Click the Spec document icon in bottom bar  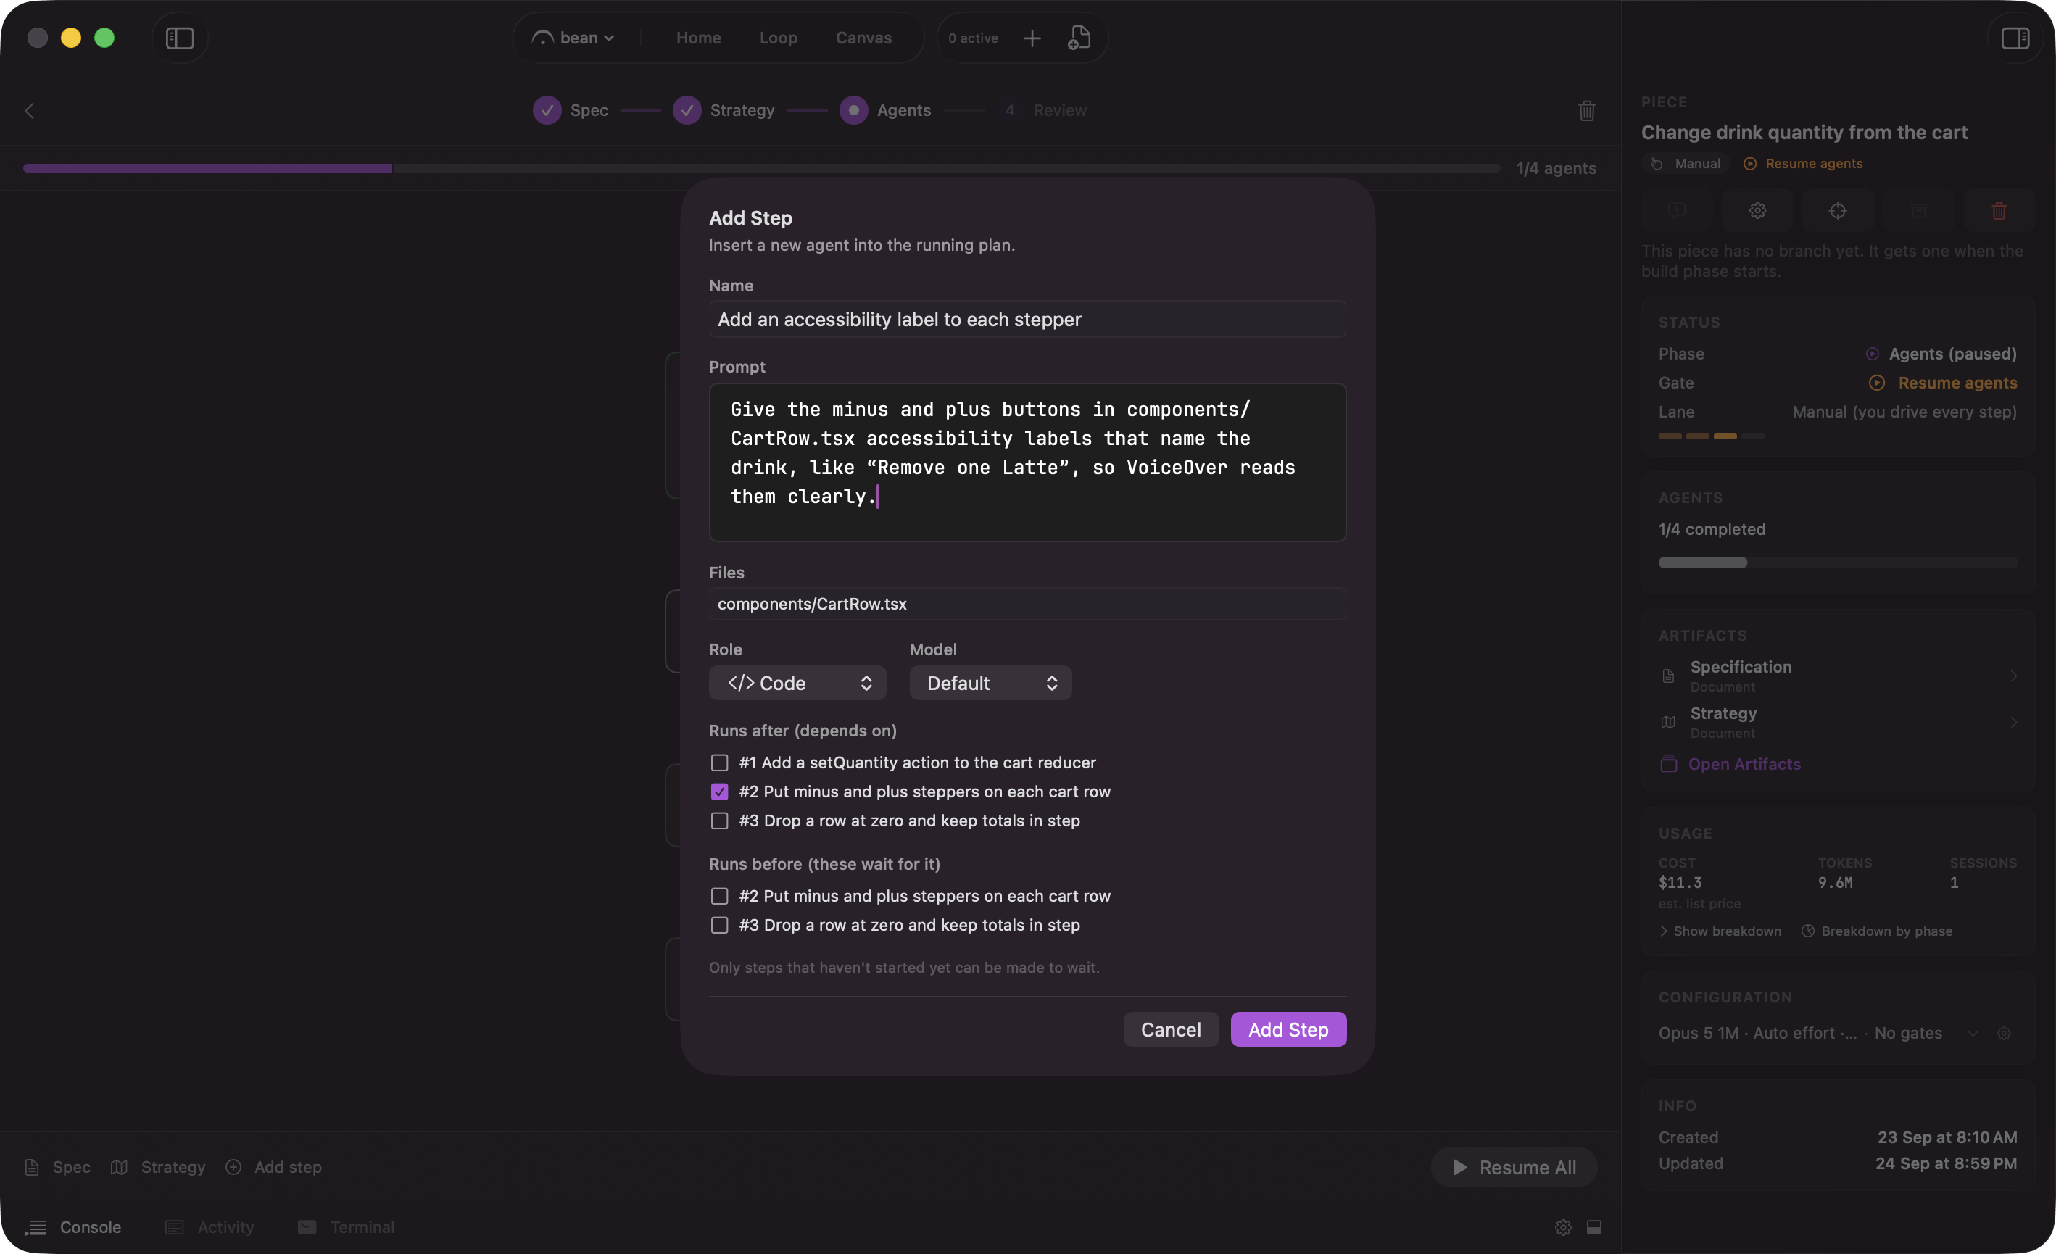click(x=32, y=1166)
